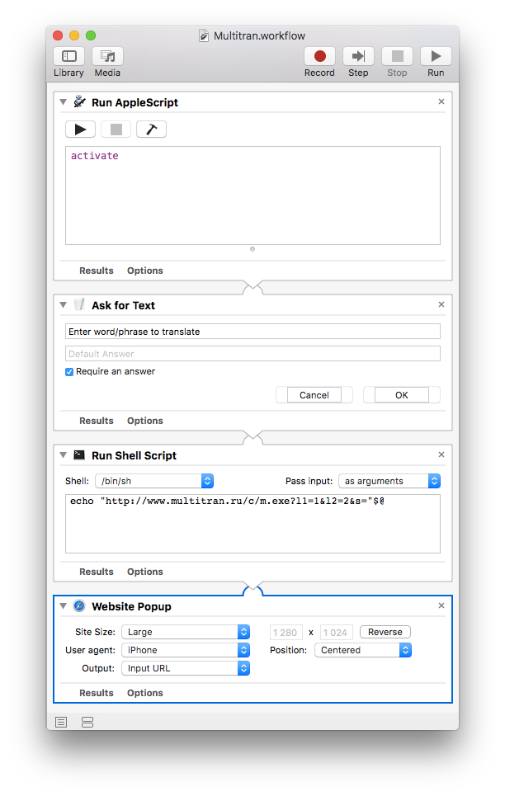Collapse the Run AppleScript action

coord(63,102)
